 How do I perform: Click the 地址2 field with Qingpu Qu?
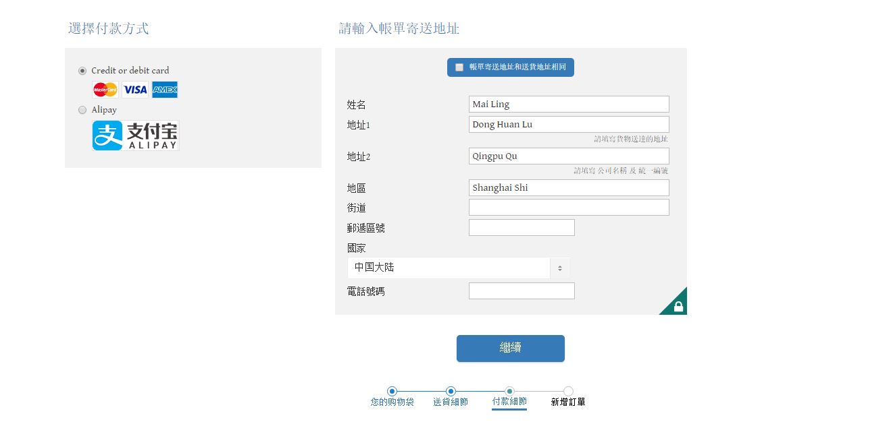569,156
